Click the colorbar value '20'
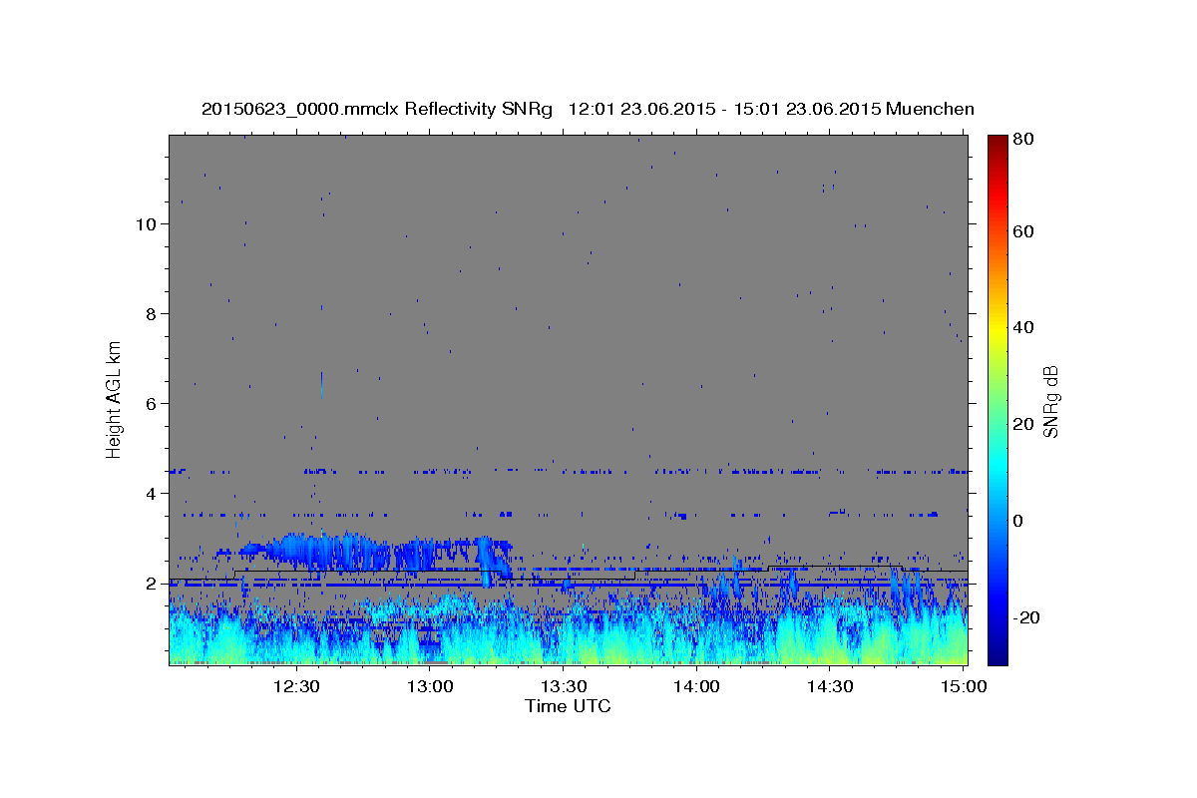 click(1025, 424)
